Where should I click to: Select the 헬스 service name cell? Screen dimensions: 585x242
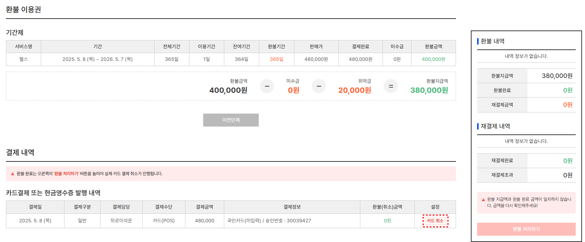23,59
